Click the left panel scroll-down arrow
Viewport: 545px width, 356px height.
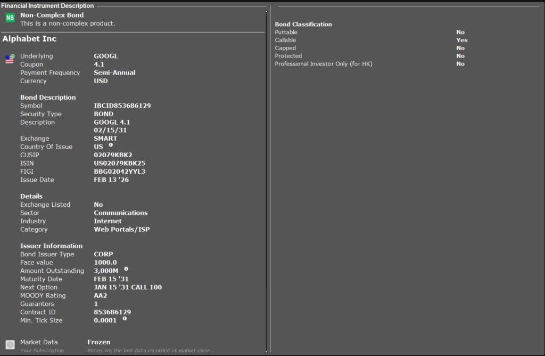[266, 351]
